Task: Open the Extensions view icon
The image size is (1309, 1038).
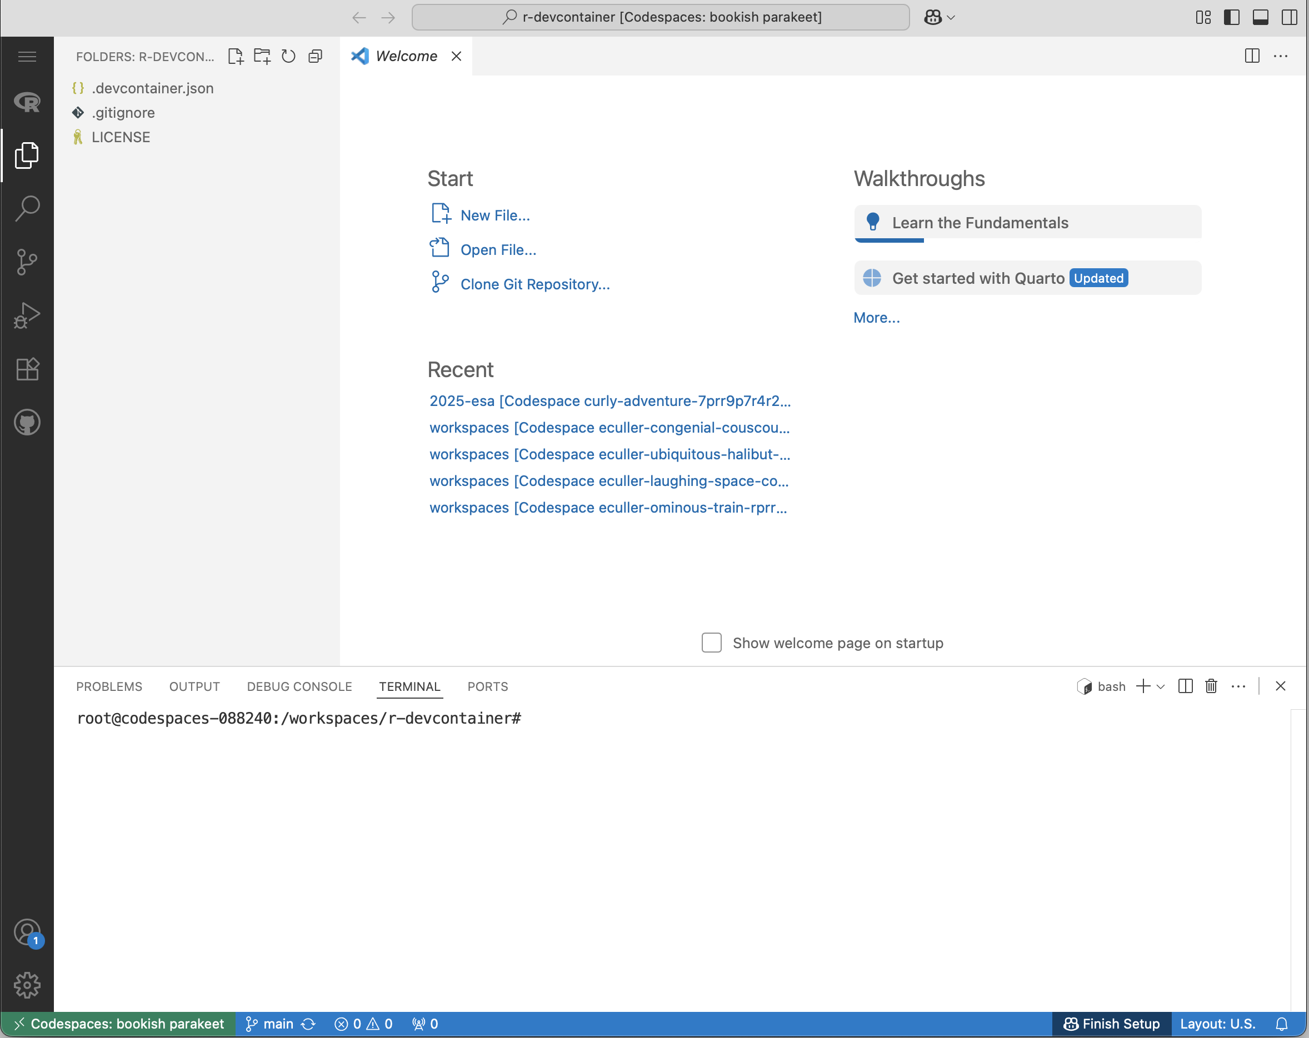Action: coord(27,368)
